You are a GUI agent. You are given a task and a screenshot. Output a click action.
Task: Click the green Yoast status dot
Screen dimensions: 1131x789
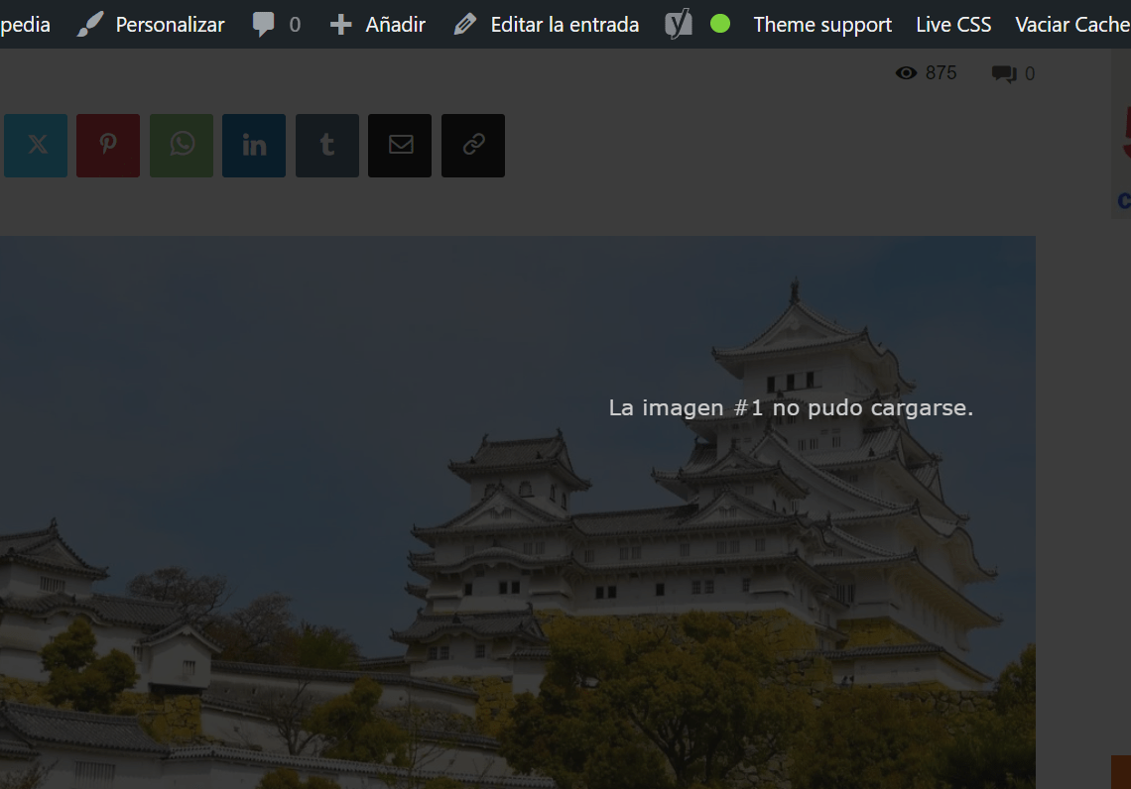(720, 24)
